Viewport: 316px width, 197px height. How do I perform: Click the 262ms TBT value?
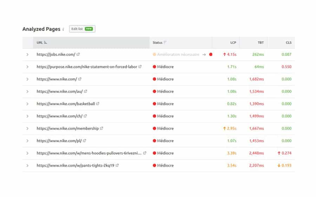pos(258,55)
